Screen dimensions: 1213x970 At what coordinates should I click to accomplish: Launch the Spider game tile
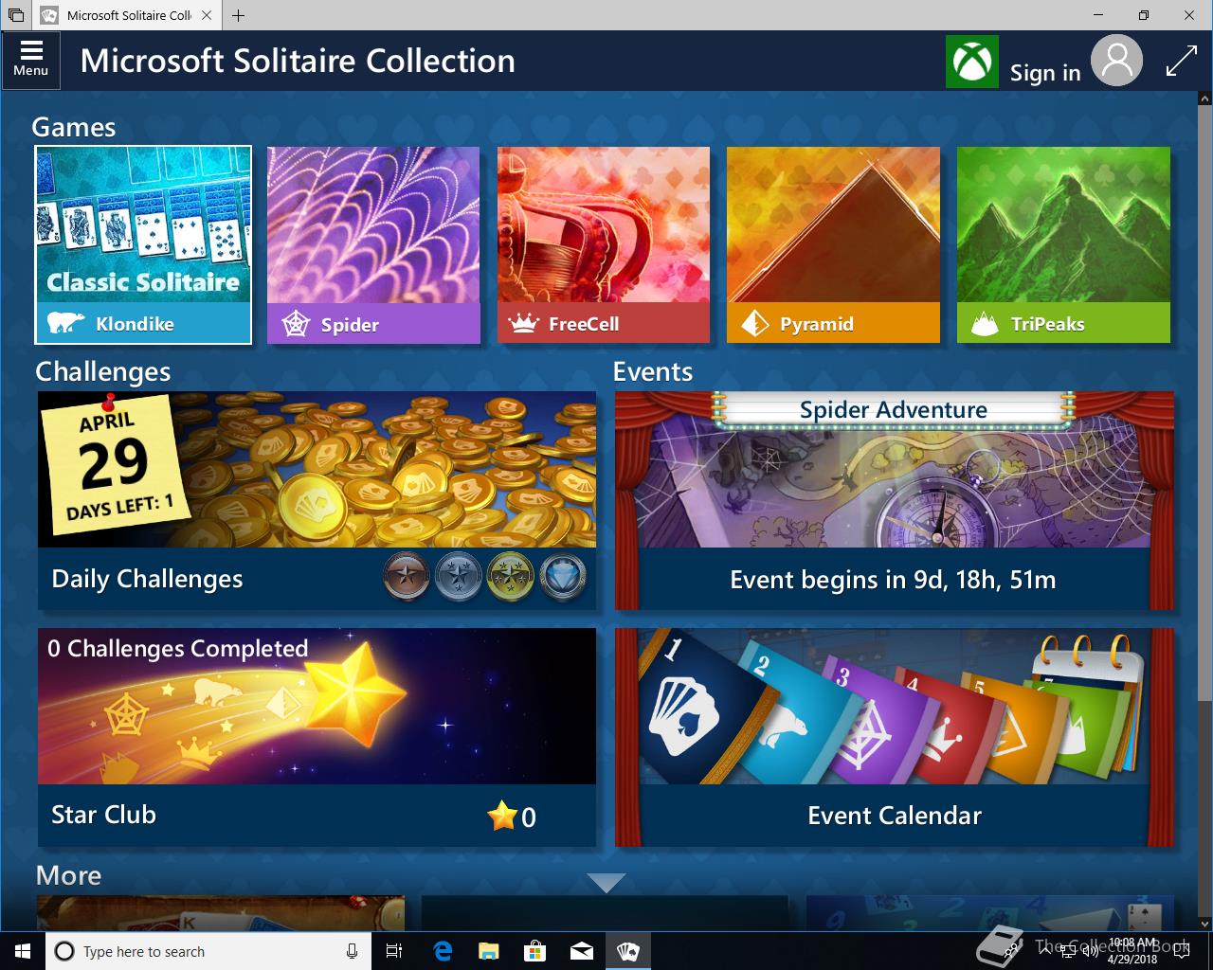373,244
